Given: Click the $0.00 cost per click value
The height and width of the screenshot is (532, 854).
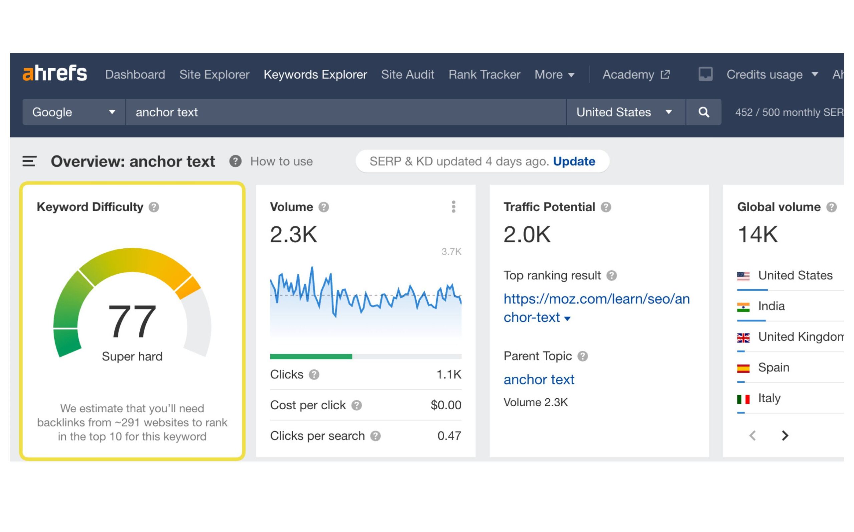Looking at the screenshot, I should 446,405.
